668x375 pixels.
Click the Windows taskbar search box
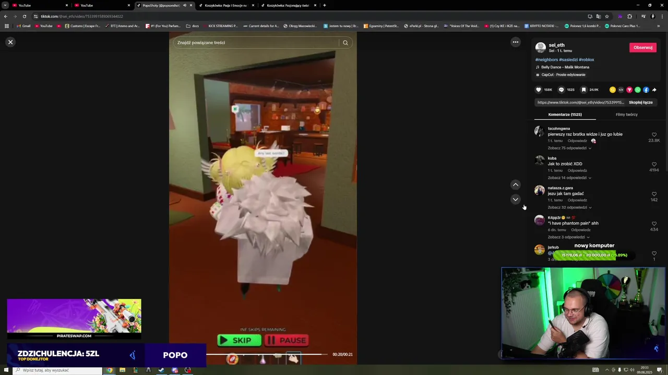tap(57, 370)
